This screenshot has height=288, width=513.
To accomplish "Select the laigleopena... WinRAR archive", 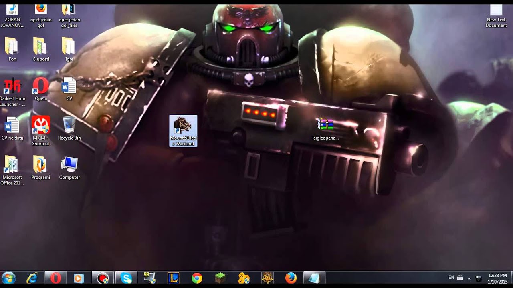I will tap(325, 129).
